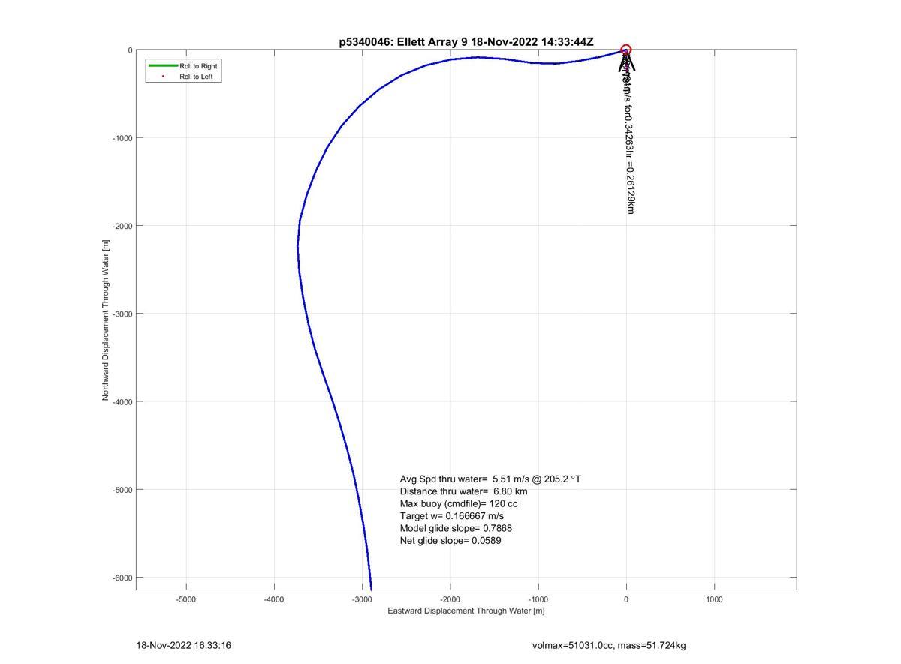Click the '18-Nov-2022 16:33:16' timestamp
Viewport: 901px width, 664px height.
(x=183, y=645)
